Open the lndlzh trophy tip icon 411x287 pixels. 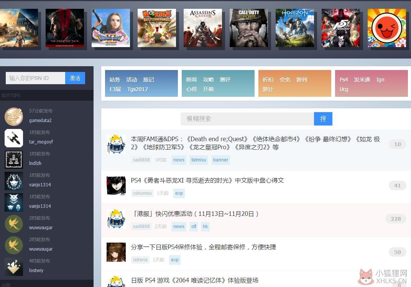pyautogui.click(x=14, y=160)
